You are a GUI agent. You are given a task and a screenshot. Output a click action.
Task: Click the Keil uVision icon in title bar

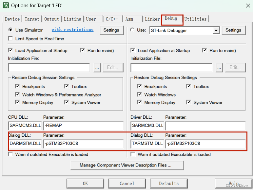coord(6,5)
